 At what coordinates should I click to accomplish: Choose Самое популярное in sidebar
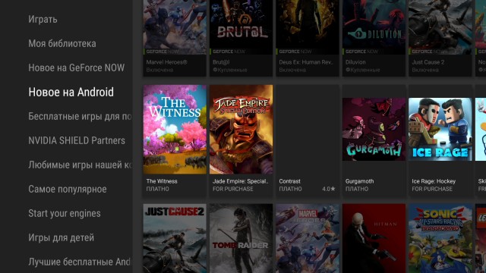(68, 189)
